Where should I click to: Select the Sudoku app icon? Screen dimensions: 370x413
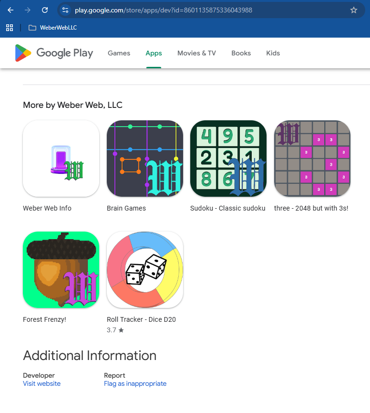pyautogui.click(x=228, y=159)
